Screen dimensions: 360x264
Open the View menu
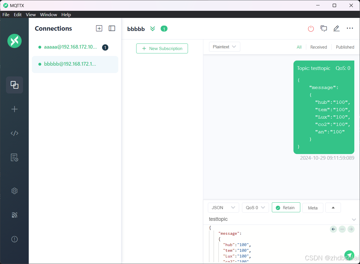pyautogui.click(x=31, y=14)
